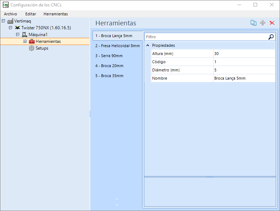
Task: Maximize the Configuración de los CNCs window
Action: 255,5
